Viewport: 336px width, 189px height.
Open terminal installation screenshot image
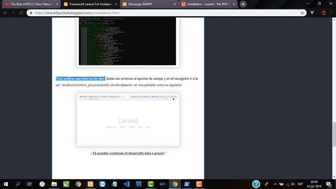[x=128, y=42]
